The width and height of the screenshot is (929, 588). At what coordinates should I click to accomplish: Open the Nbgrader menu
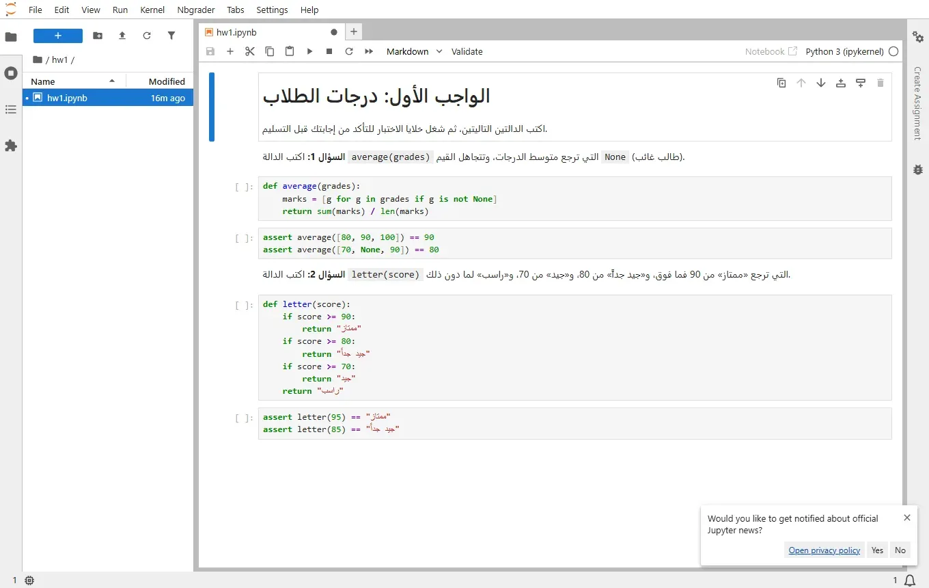pyautogui.click(x=196, y=10)
